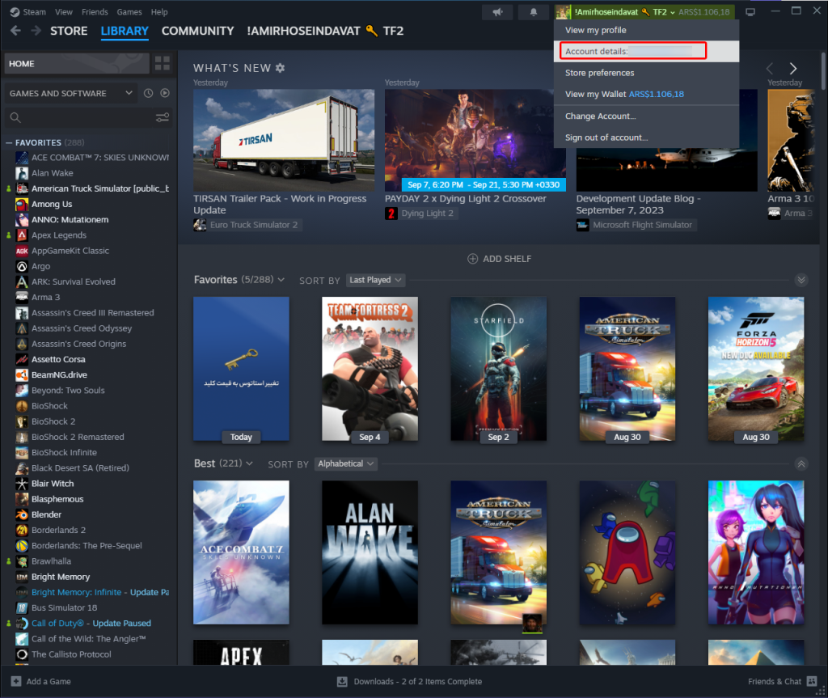Collapse the Best shelf with its chevron
Viewport: 828px width, 698px height.
801,464
